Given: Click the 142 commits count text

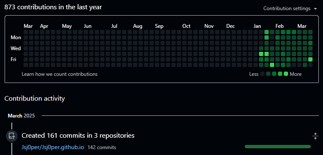Looking at the screenshot, I should pyautogui.click(x=102, y=147).
